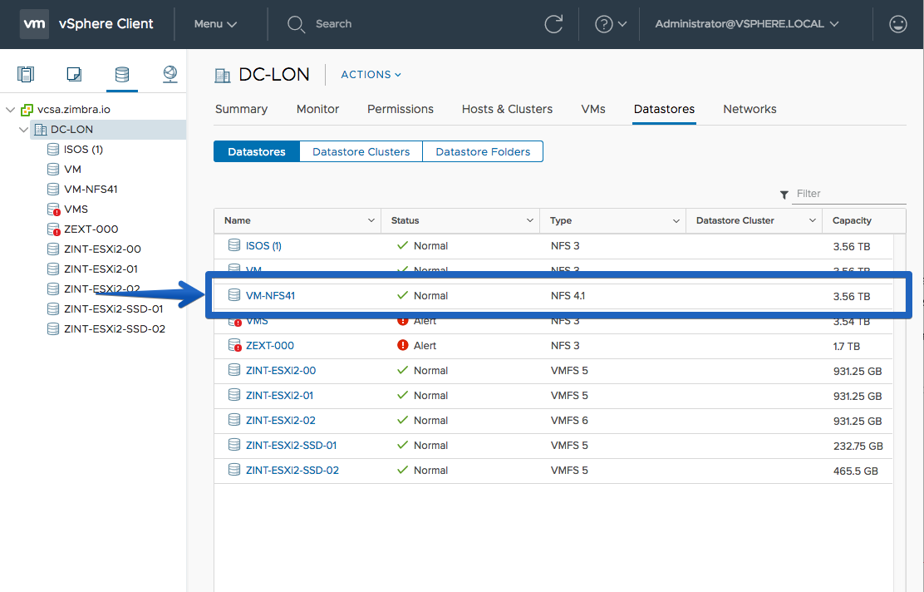Click green check status icon for ISOS (1)
The image size is (924, 592).
click(x=402, y=245)
